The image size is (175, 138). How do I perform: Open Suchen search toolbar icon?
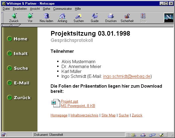click(x=78, y=16)
